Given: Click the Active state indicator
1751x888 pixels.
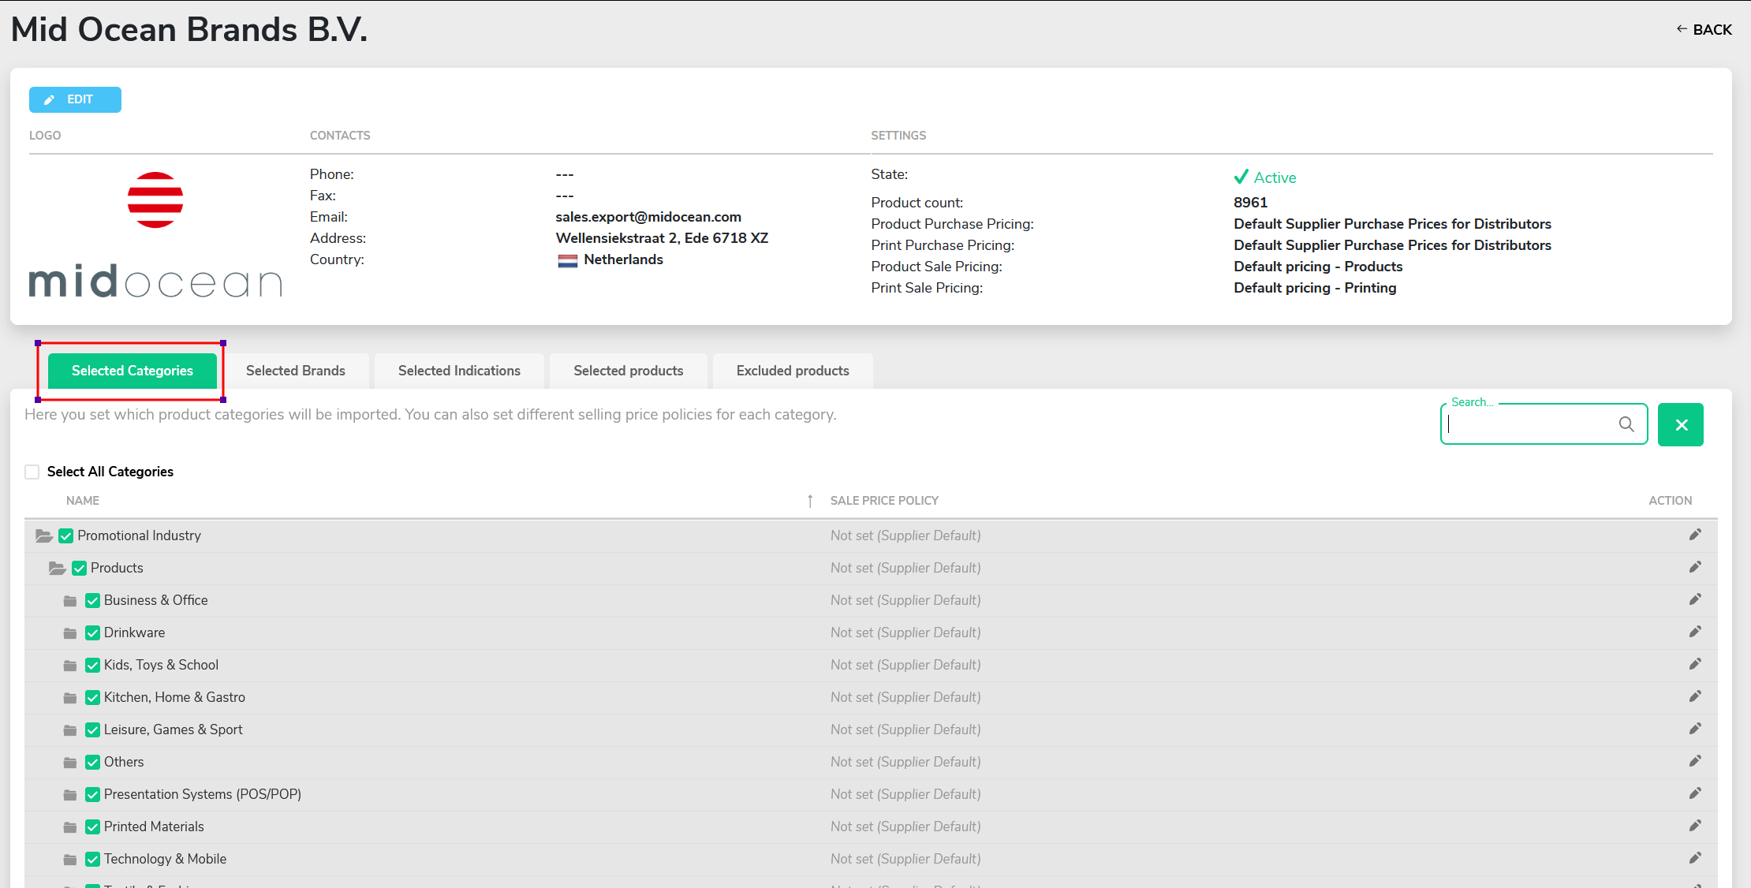Looking at the screenshot, I should 1265,177.
